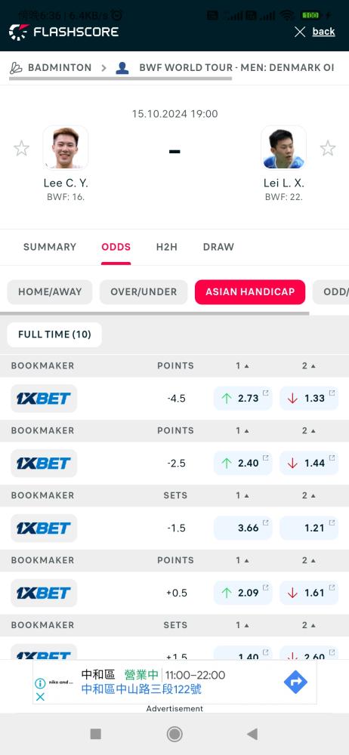Select the Over/Under odds filter
Image resolution: width=349 pixels, height=755 pixels.
(x=144, y=291)
